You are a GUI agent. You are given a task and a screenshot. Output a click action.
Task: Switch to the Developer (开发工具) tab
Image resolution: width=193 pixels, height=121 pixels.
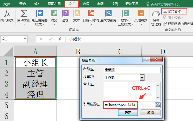(132, 4)
